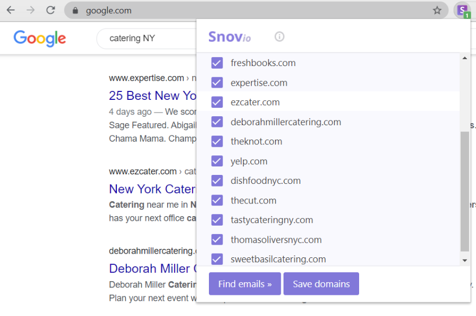Toggle the sweetbasilcatering.com checkbox
Screen dimensions: 476x316
coord(217,259)
